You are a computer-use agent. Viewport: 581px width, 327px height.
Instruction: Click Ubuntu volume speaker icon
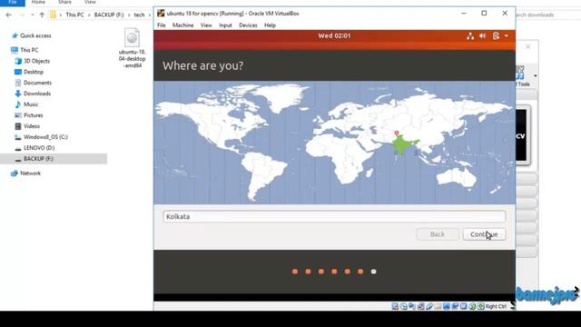(x=482, y=36)
